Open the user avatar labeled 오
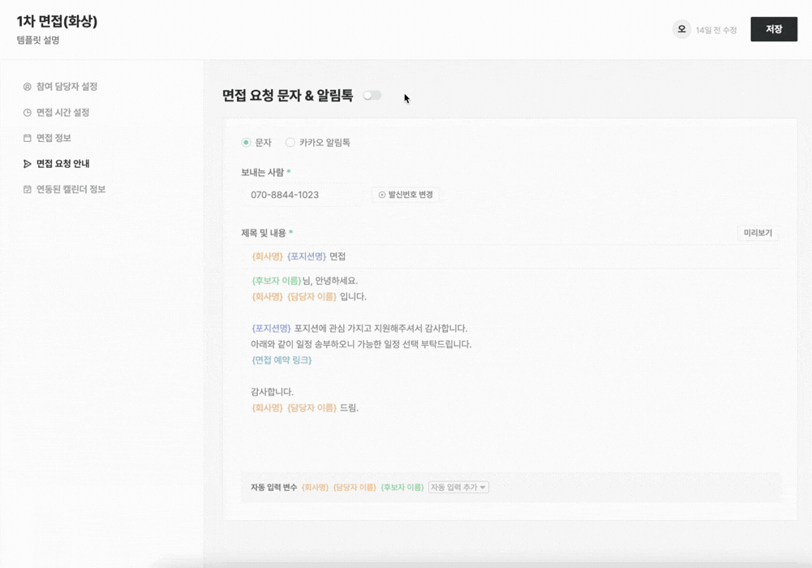The height and width of the screenshot is (568, 812). [x=681, y=29]
